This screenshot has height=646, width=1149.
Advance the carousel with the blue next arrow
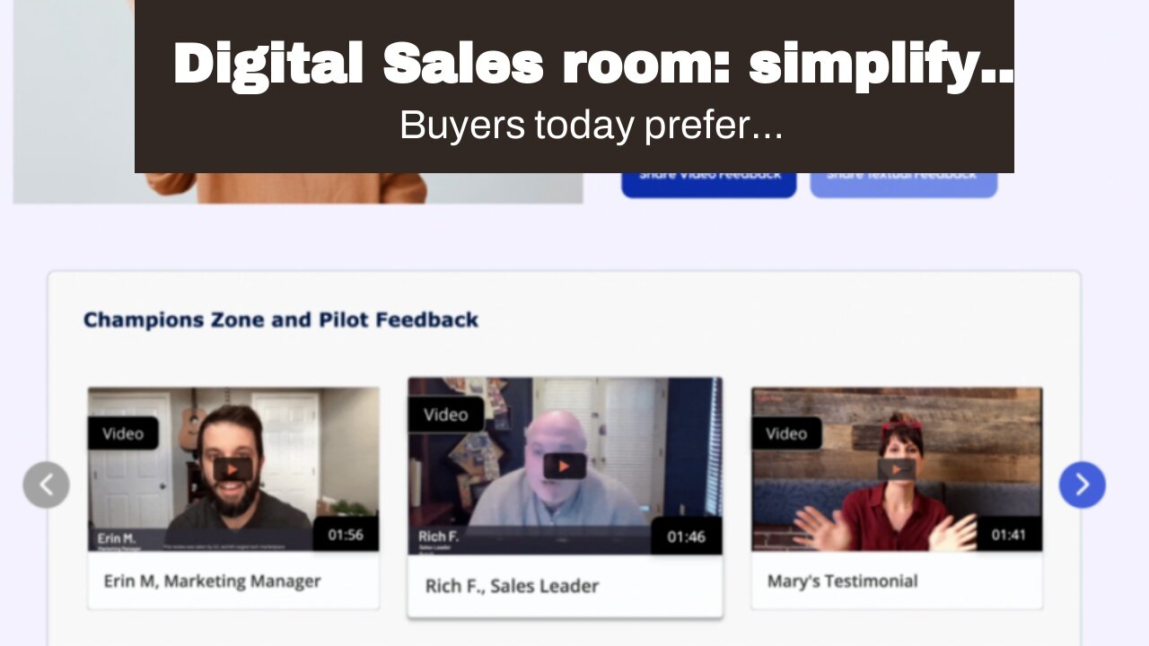tap(1082, 484)
